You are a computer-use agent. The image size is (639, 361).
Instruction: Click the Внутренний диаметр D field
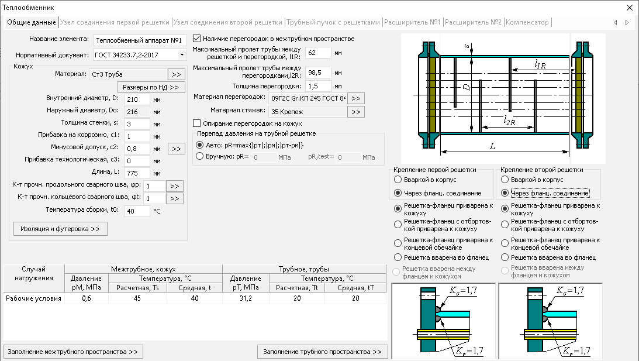pyautogui.click(x=137, y=99)
